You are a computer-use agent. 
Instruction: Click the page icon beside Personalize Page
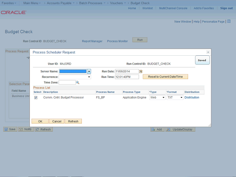tap(229, 22)
